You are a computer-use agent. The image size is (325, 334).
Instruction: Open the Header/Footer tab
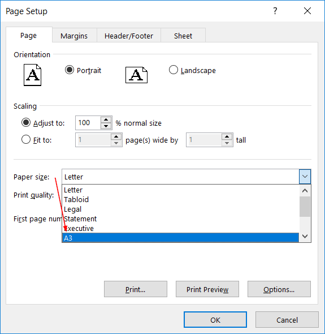tap(129, 36)
